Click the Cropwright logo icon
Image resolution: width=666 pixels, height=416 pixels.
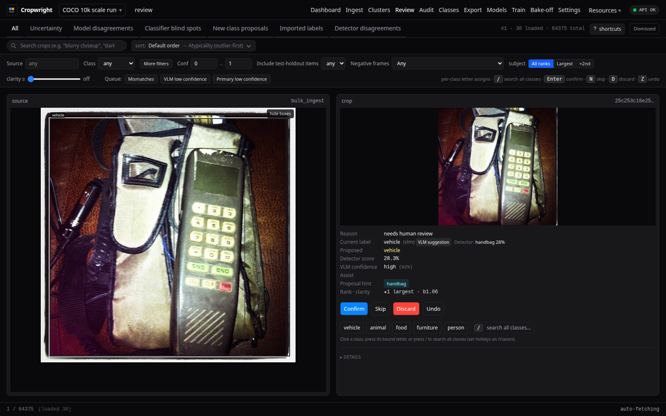tap(12, 10)
